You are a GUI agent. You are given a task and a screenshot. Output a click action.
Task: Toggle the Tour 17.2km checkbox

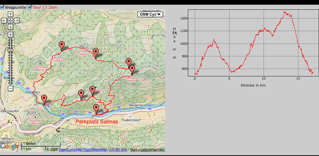point(30,7)
